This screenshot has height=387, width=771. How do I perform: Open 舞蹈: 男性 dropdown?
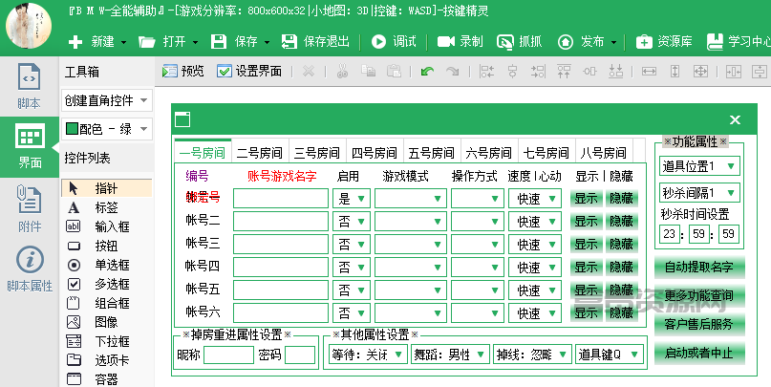450,355
